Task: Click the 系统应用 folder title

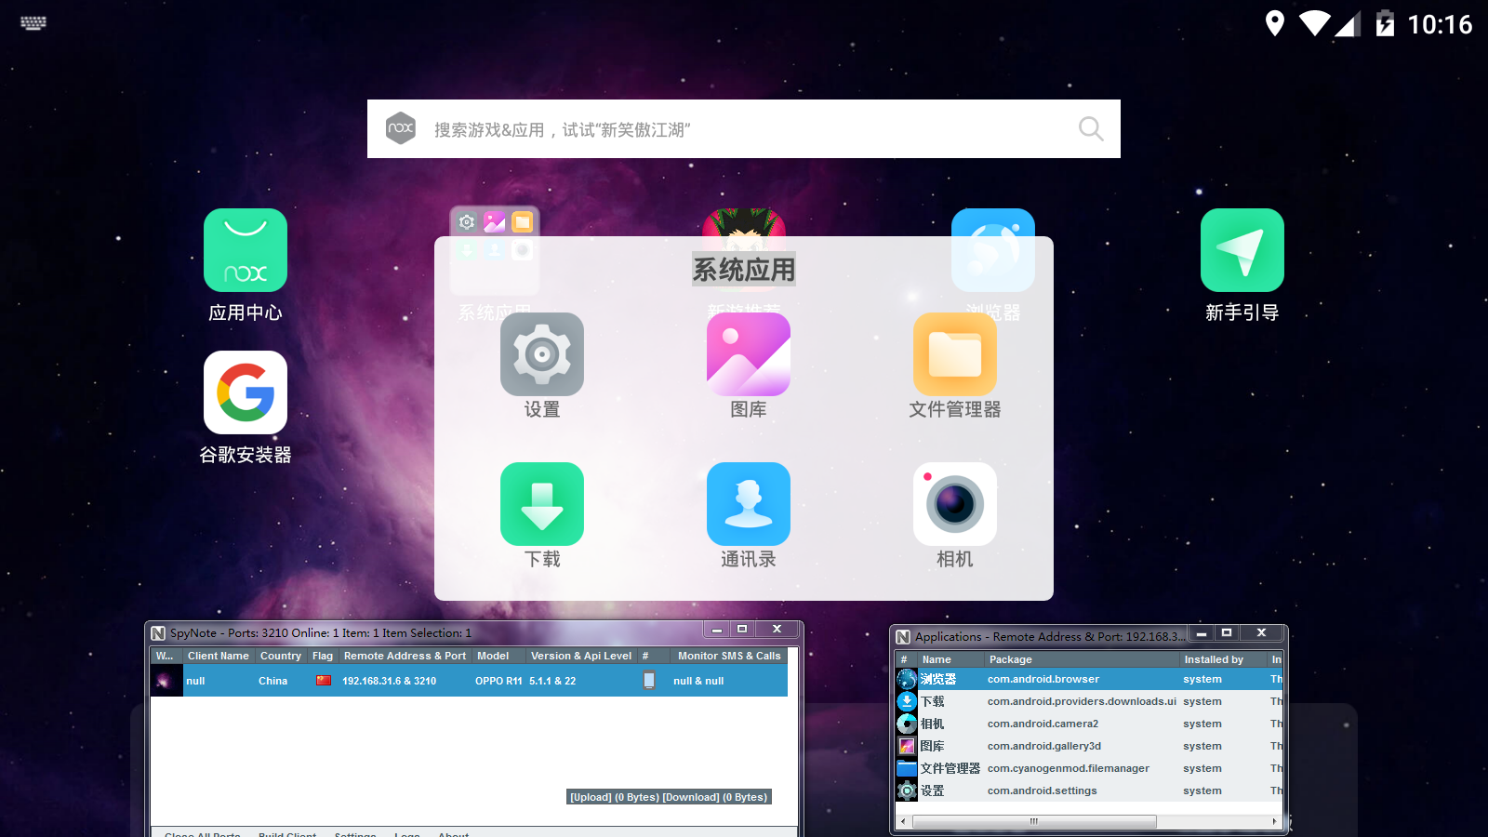Action: point(744,270)
